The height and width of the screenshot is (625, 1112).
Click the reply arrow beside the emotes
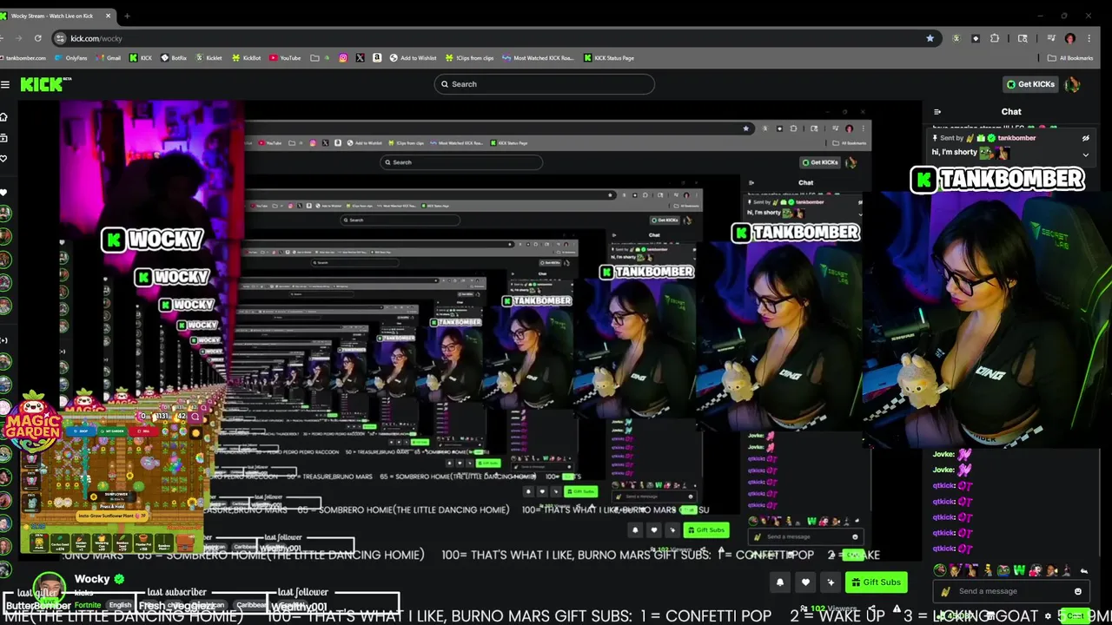(1083, 571)
